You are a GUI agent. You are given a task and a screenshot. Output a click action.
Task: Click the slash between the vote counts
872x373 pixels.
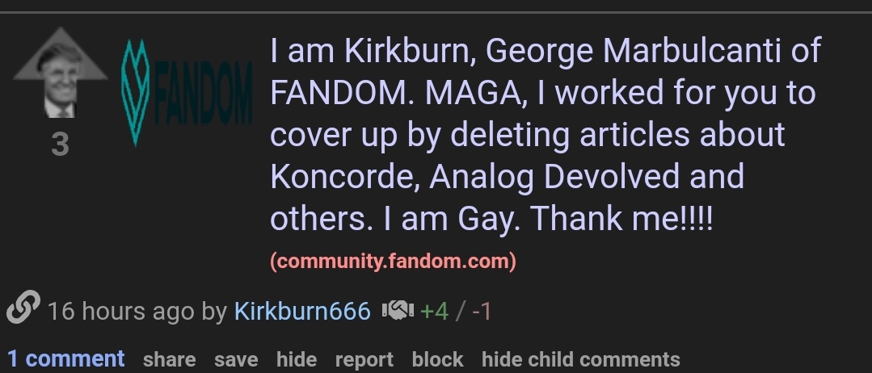(x=460, y=312)
